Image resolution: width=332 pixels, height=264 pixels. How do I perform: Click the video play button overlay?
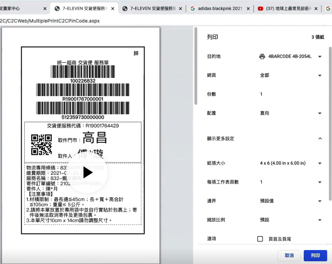[87, 173]
